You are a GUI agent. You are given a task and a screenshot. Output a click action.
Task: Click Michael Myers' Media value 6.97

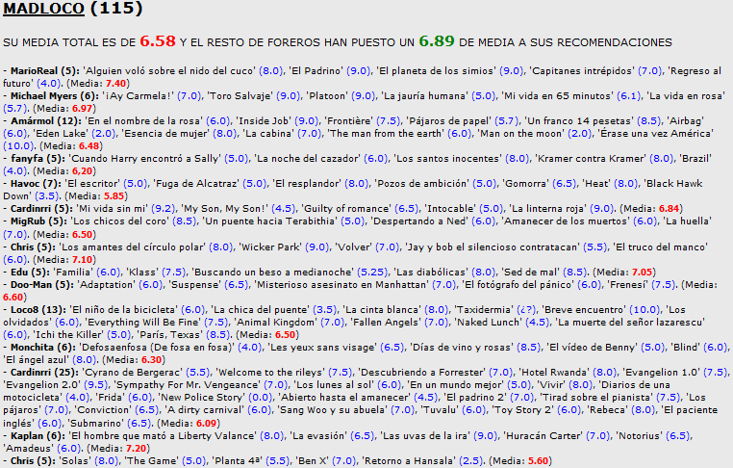tap(83, 109)
